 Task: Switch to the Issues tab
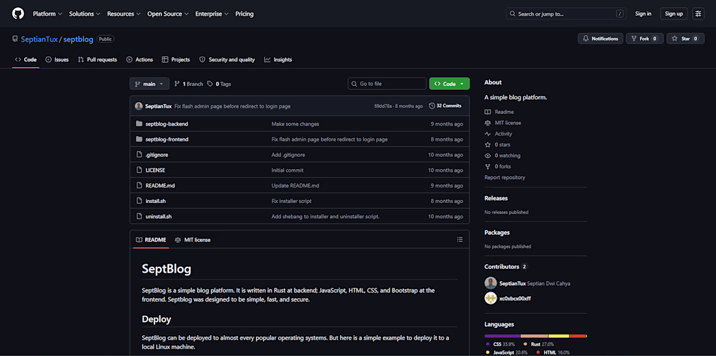(57, 60)
